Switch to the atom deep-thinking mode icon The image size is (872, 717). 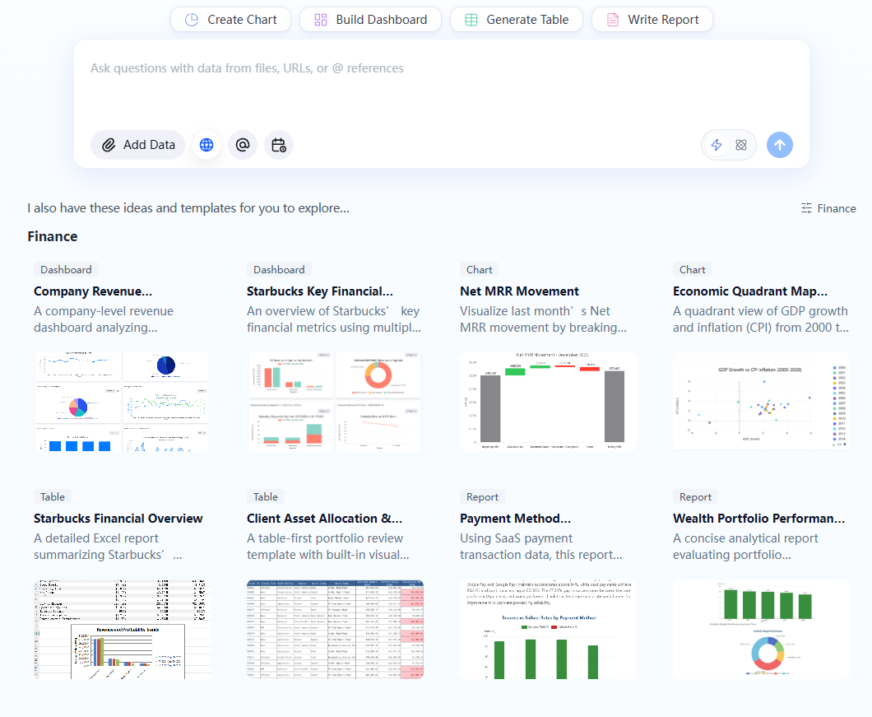click(x=741, y=145)
